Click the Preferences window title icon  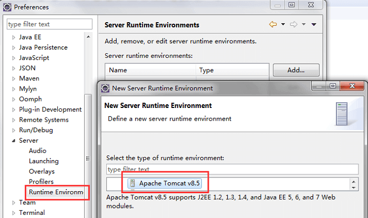[x=7, y=7]
